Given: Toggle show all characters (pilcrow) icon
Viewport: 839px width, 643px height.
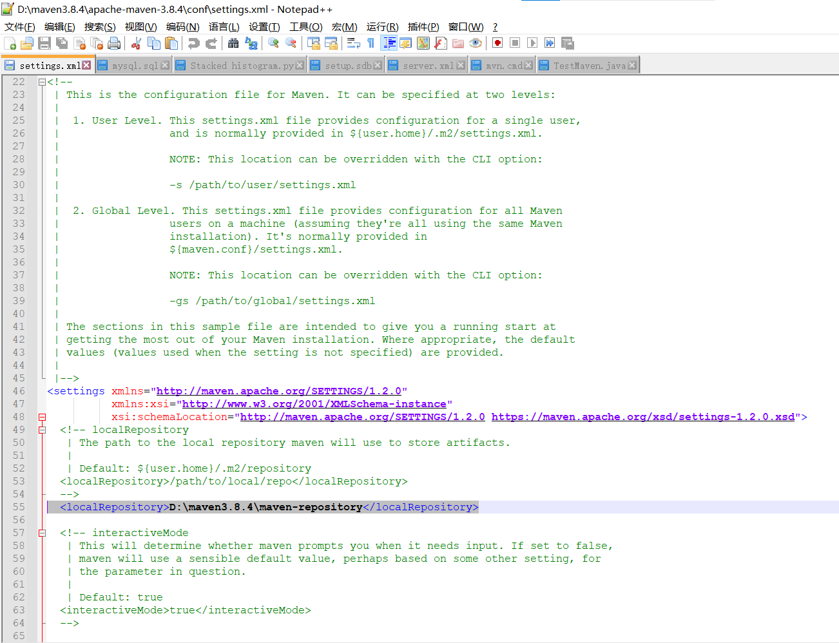Looking at the screenshot, I should tap(371, 43).
